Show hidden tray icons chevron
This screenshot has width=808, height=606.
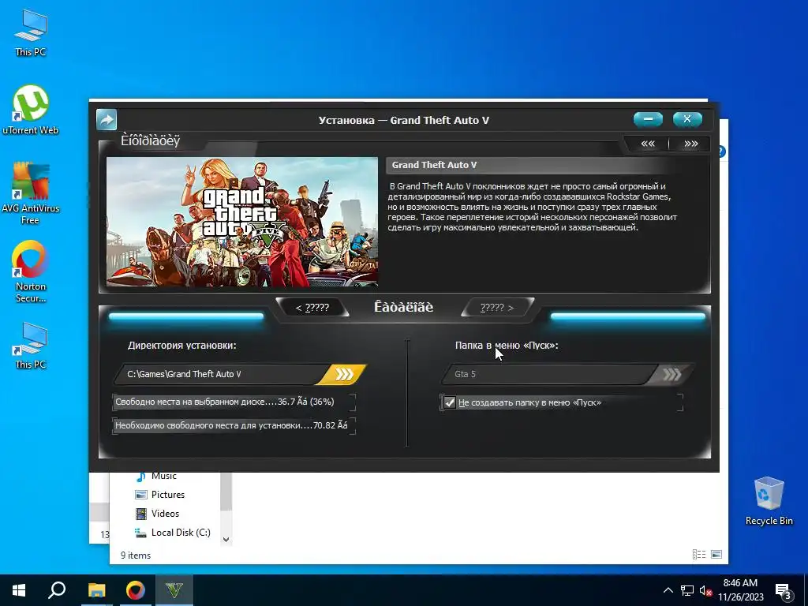click(668, 590)
